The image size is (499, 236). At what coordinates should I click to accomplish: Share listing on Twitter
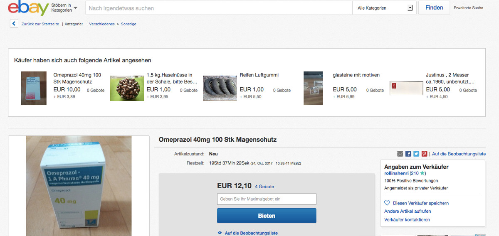(x=416, y=154)
